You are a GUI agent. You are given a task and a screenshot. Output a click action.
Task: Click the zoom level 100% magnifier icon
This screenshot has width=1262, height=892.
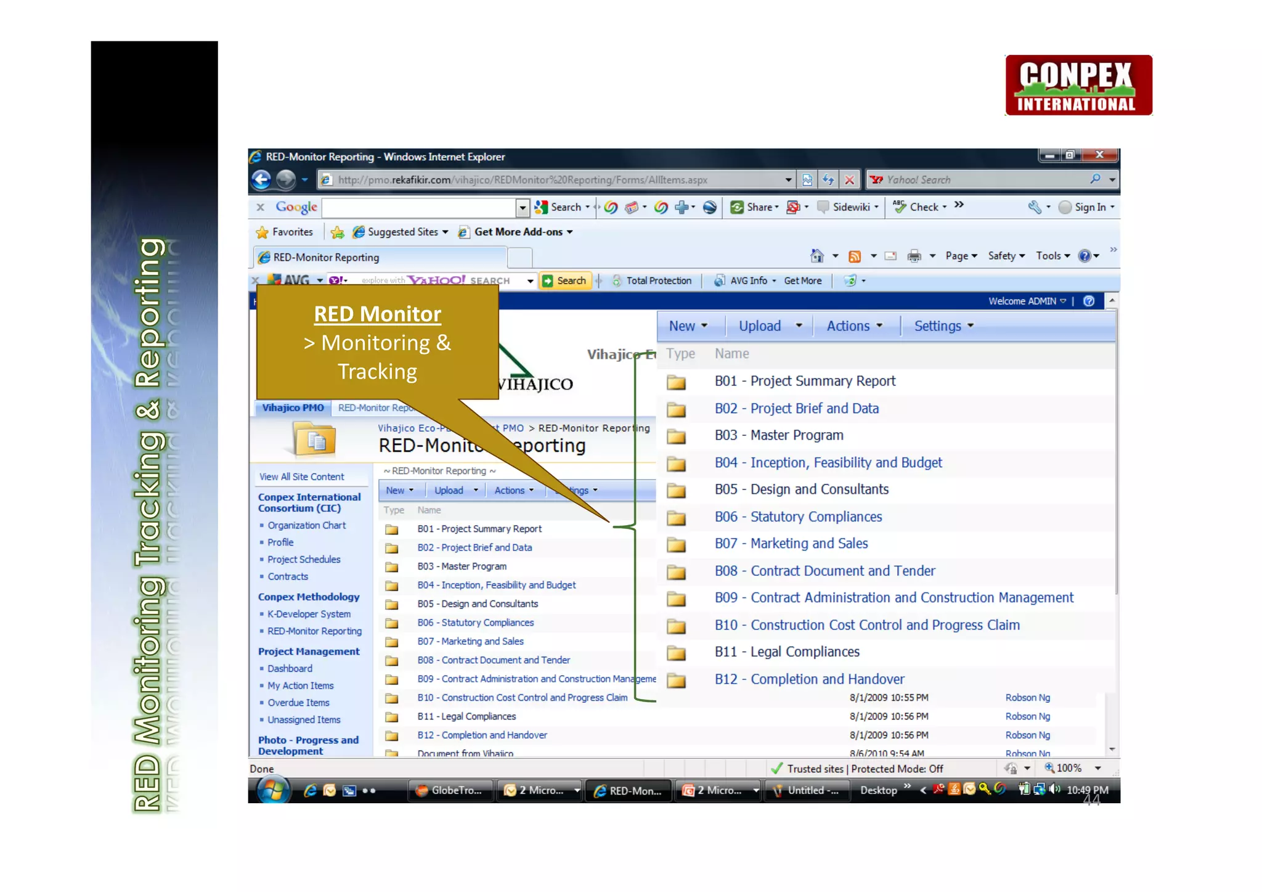pyautogui.click(x=1049, y=767)
